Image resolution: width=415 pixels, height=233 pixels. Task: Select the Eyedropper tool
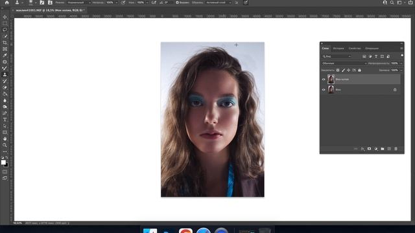point(5,55)
